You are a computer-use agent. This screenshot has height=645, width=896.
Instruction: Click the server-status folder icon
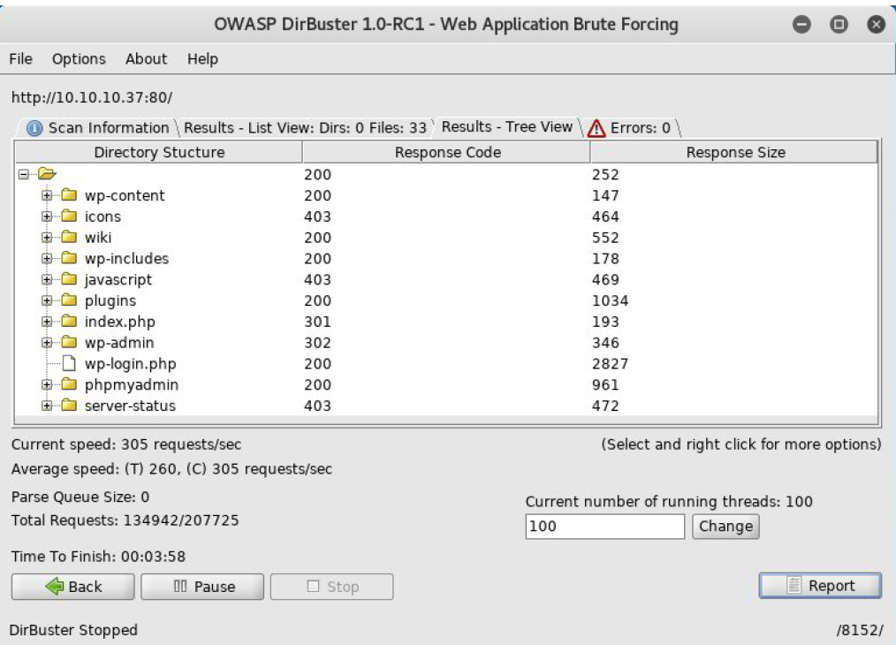click(69, 406)
